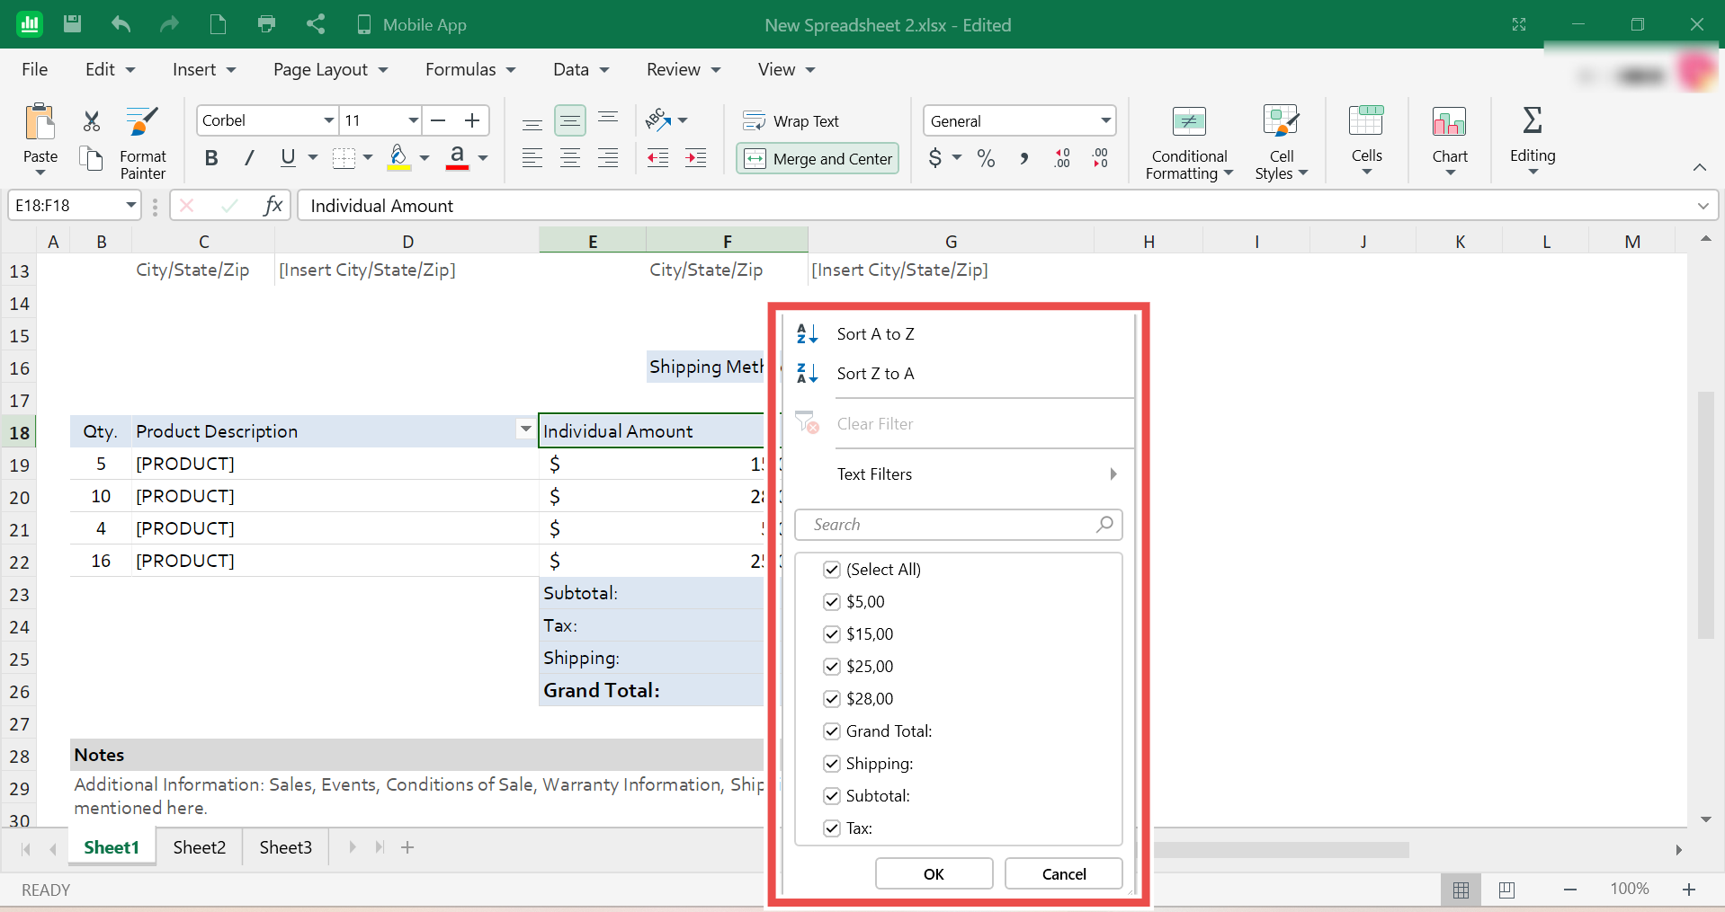Click the Wrap Text button
The width and height of the screenshot is (1725, 912).
[791, 121]
